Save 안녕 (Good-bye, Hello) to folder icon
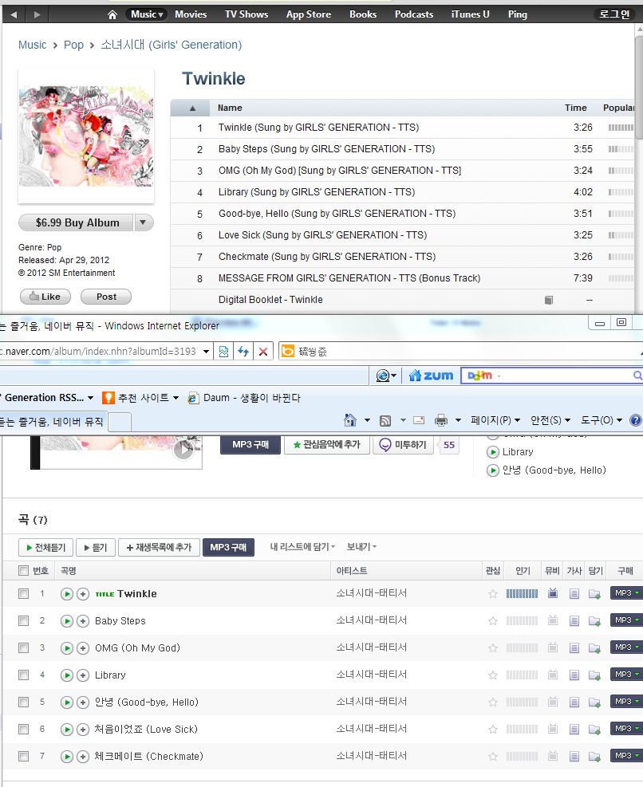Viewport: 643px width, 787px height. (594, 702)
